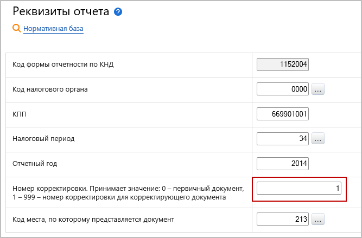The height and width of the screenshot is (238, 362).
Task: Open help via the blue question mark icon
Action: pos(118,12)
